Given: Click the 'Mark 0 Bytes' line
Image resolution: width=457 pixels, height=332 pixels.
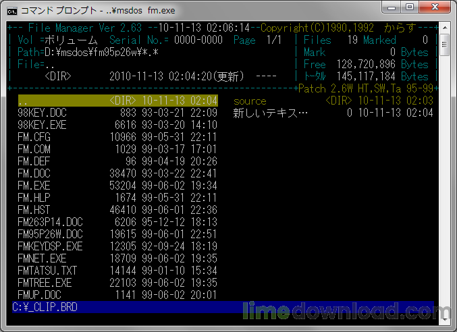Looking at the screenshot, I should pyautogui.click(x=366, y=53).
